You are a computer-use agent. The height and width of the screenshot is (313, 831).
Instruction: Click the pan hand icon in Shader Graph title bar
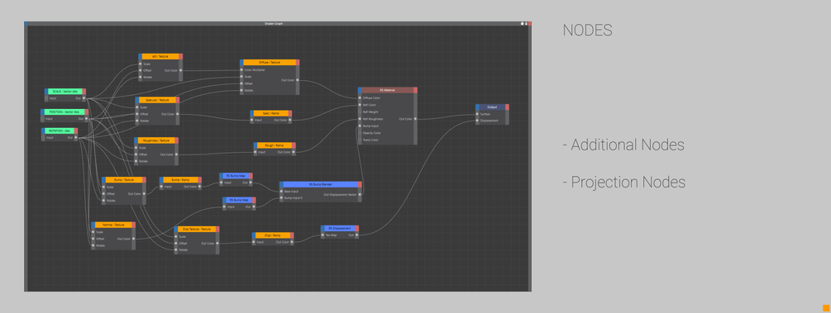point(522,23)
